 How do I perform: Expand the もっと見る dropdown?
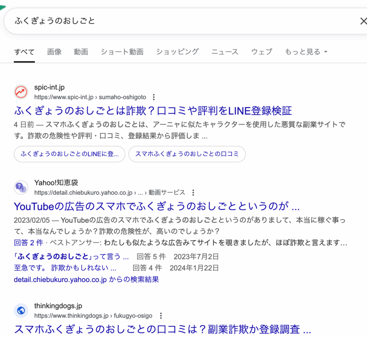point(306,52)
